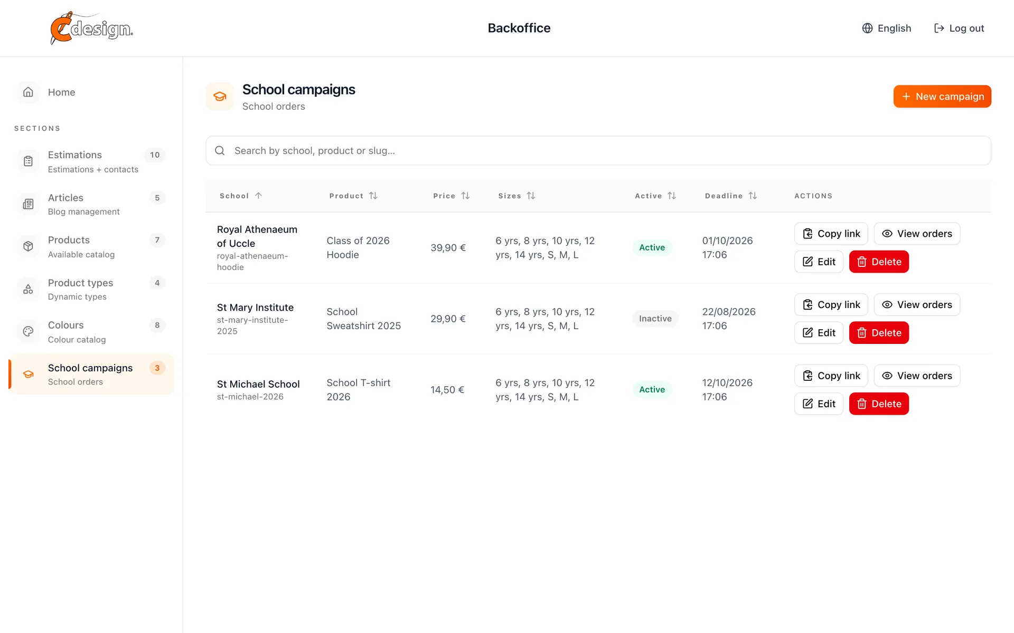Click the magnifier icon in search bar
The width and height of the screenshot is (1014, 633).
pos(220,151)
